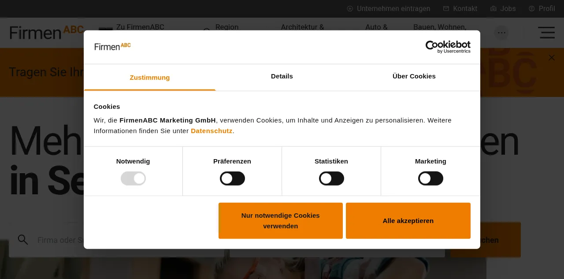
Task: Click the user icon beside Profil
Action: coord(532,9)
